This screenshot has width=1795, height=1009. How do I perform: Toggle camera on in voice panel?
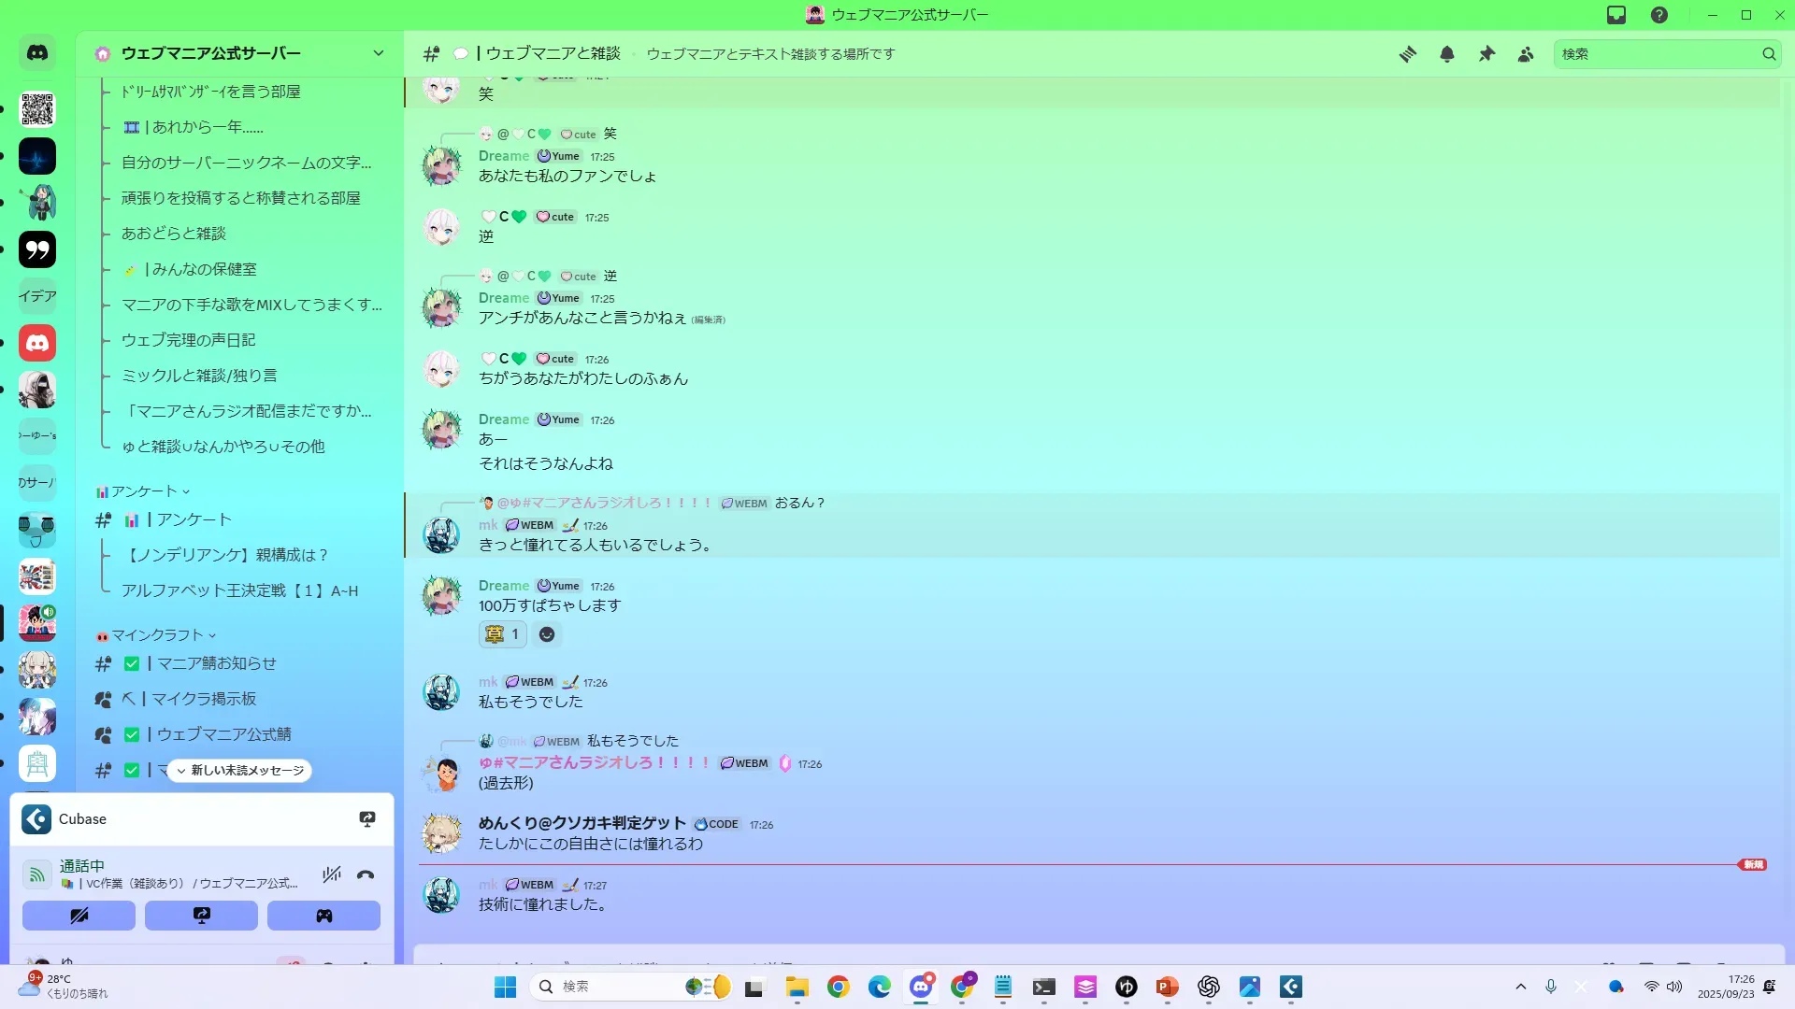click(x=79, y=916)
